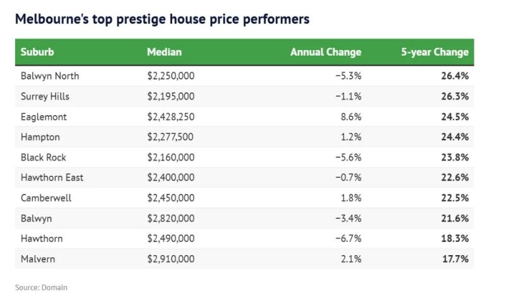Viewport: 506px width, 293px height.
Task: Select Surrey Hills median price $2,195,000
Action: tap(171, 97)
